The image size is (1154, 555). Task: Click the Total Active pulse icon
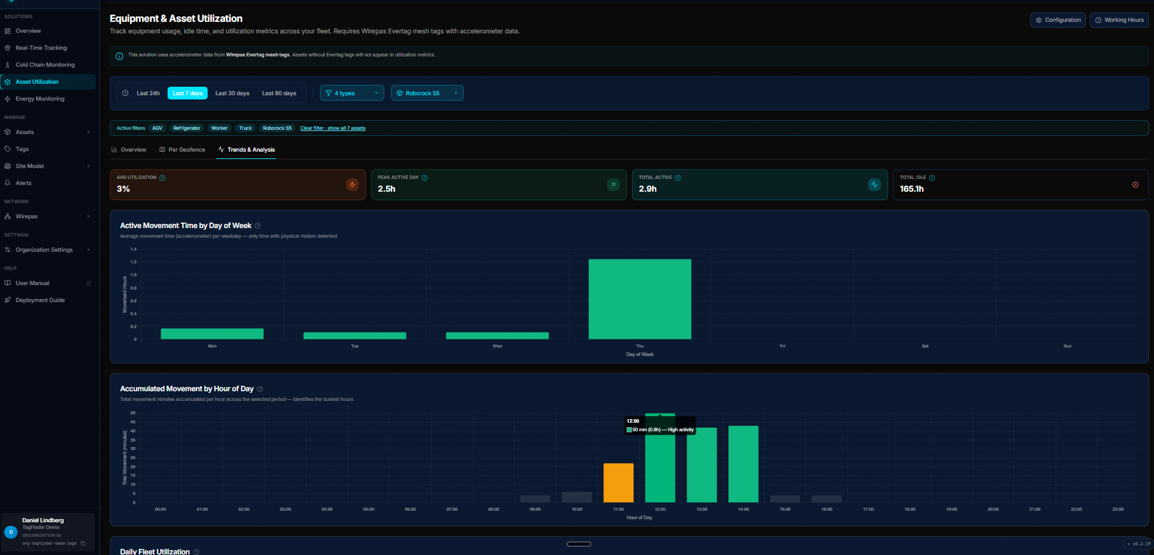pos(874,184)
